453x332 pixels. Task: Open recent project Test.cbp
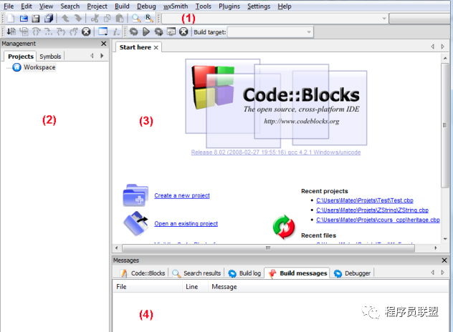[365, 200]
